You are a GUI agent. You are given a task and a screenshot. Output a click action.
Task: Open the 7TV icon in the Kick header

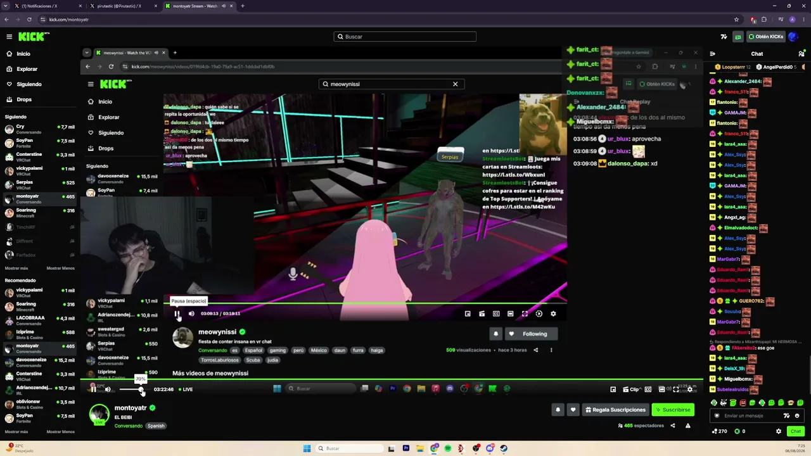coord(724,37)
